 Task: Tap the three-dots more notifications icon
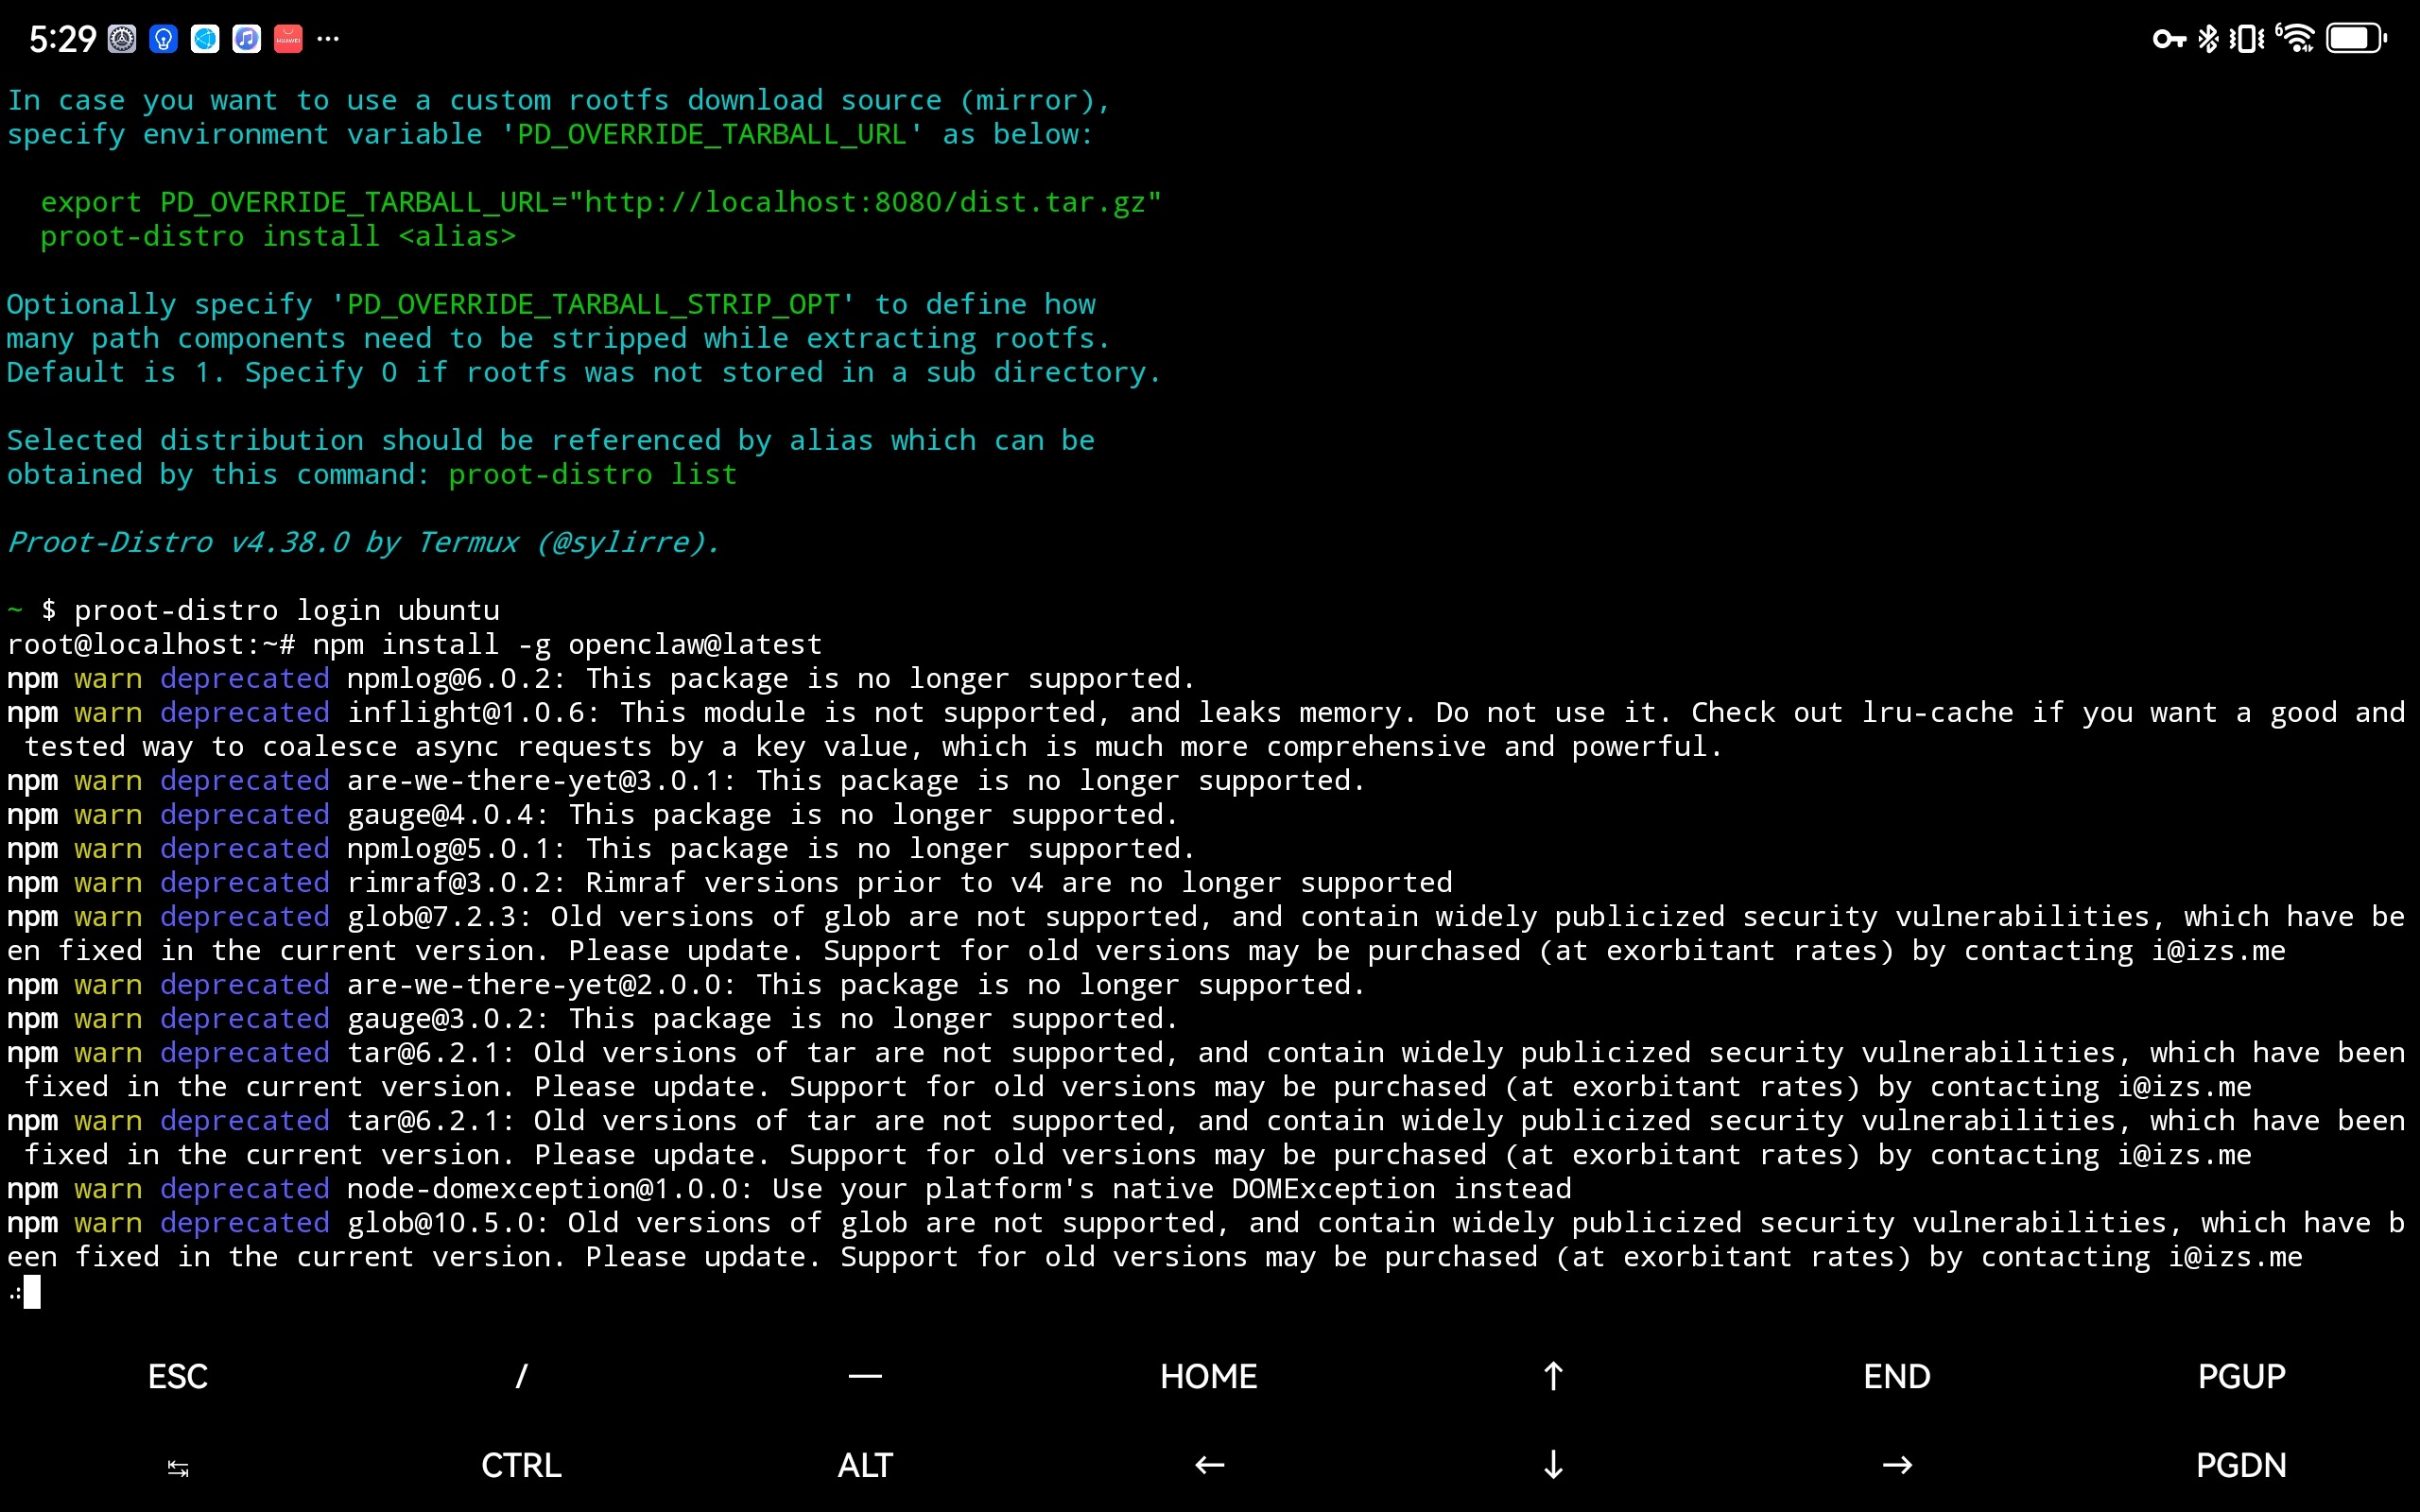[328, 39]
